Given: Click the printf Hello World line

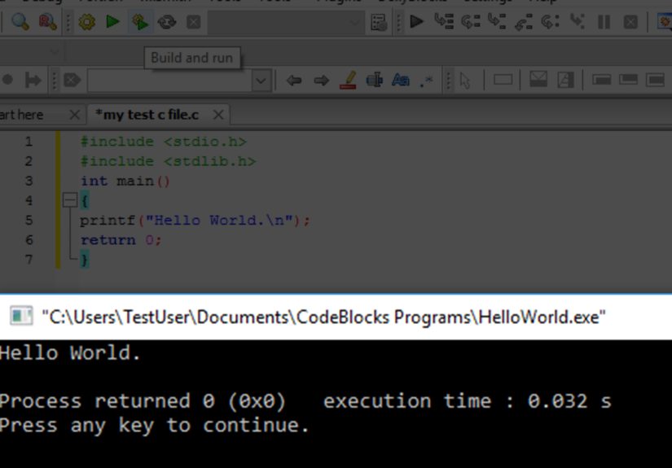Looking at the screenshot, I should coord(195,221).
